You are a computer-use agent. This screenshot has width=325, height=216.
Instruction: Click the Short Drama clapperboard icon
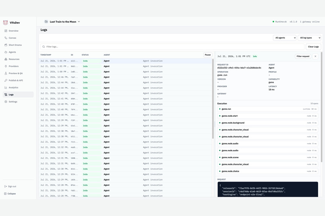[6, 45]
